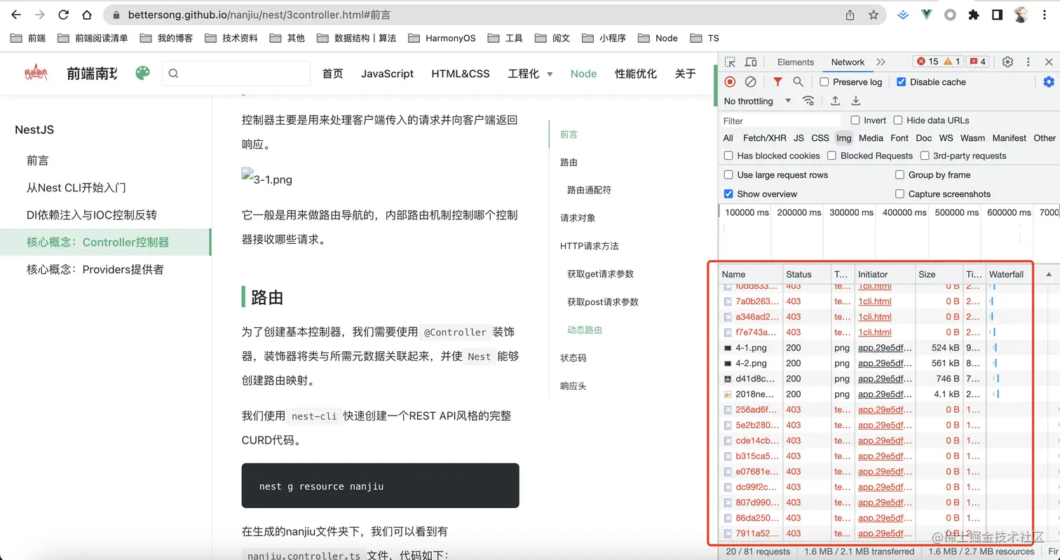Click the browser home icon
1060x560 pixels.
(x=87, y=14)
